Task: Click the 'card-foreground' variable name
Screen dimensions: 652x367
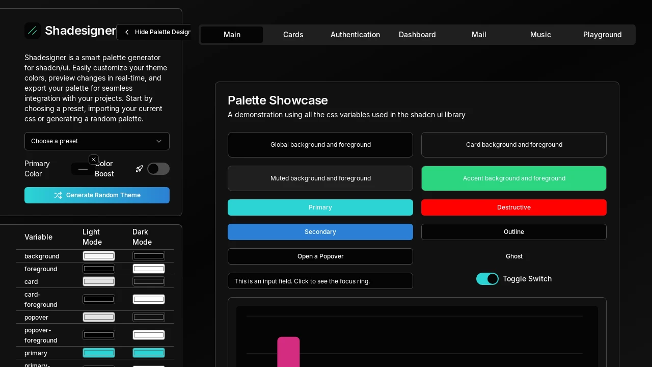Action: [41, 299]
